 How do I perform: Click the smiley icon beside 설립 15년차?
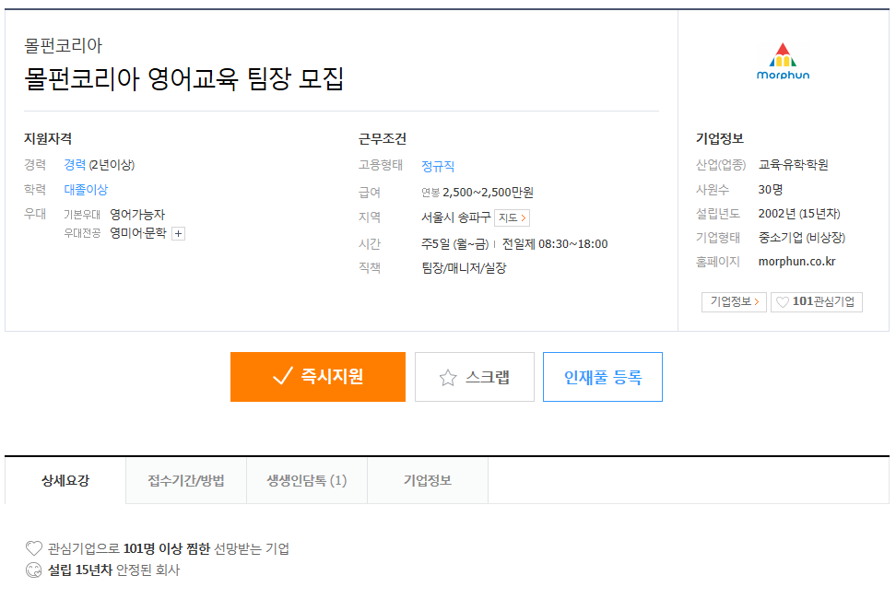tap(34, 570)
